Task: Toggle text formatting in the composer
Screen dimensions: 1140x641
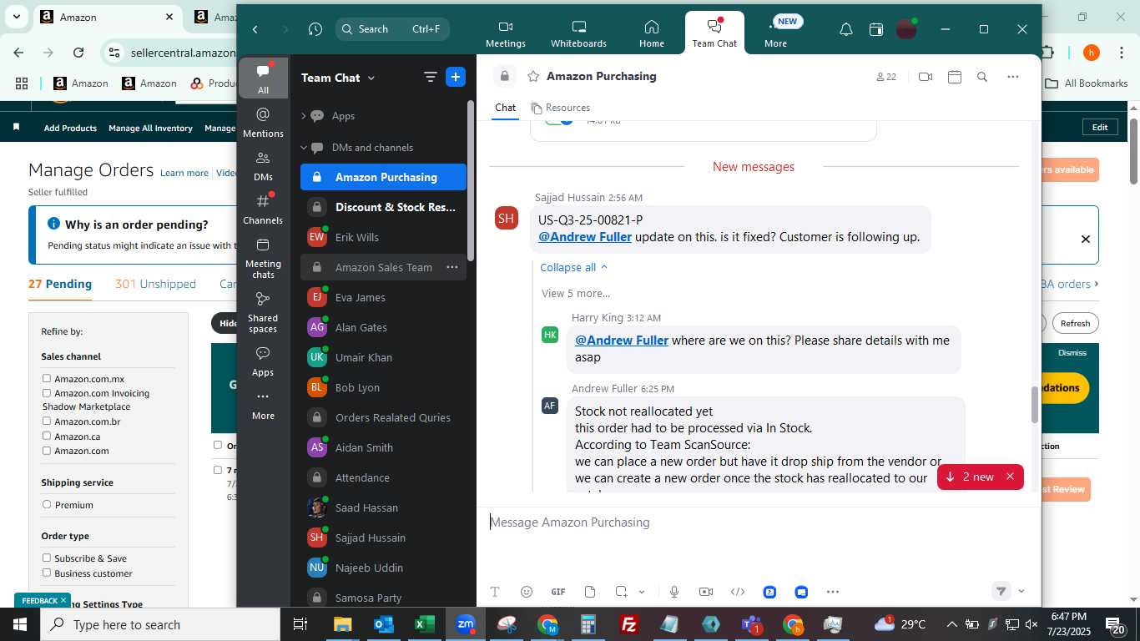Action: pos(495,592)
